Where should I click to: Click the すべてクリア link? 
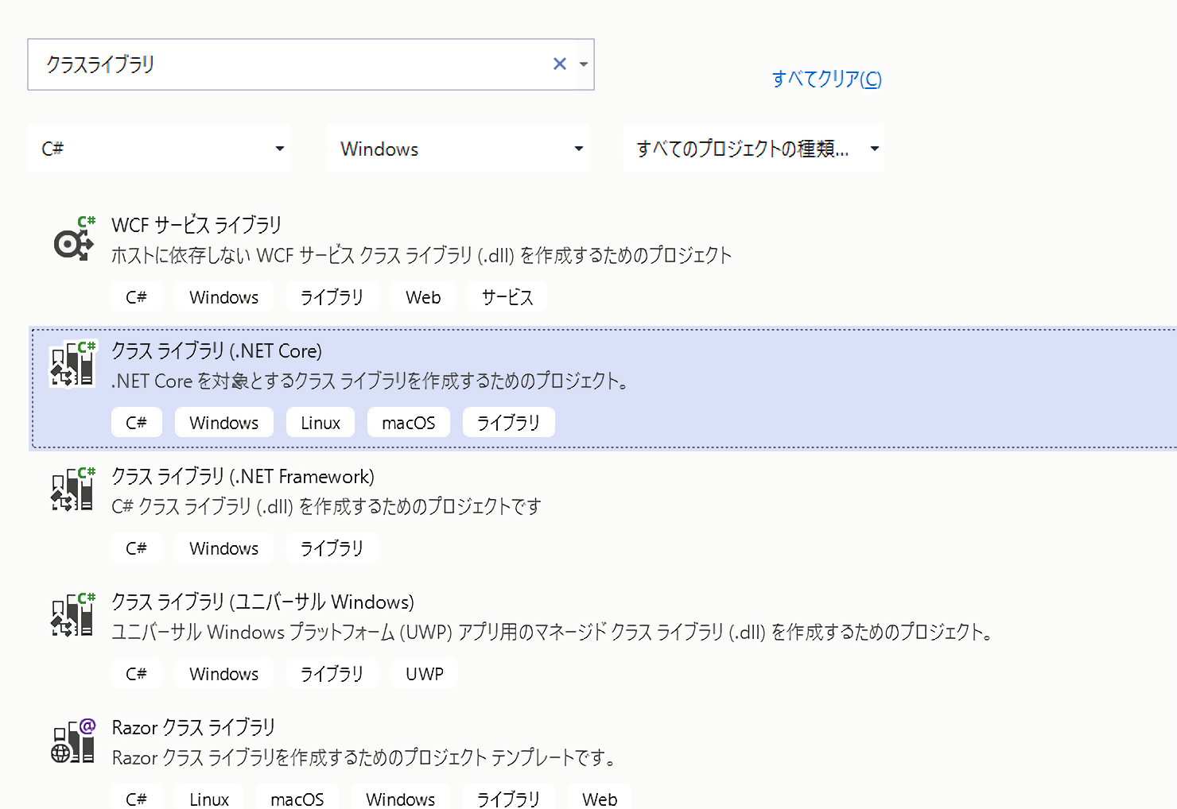coord(826,79)
